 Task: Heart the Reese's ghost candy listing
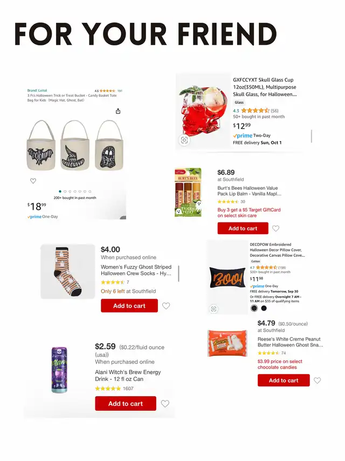point(317,380)
